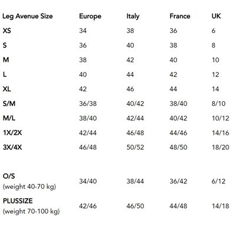Screen dimensions: 232x231
Task: Click the Italy column header
Action: [x=133, y=16]
